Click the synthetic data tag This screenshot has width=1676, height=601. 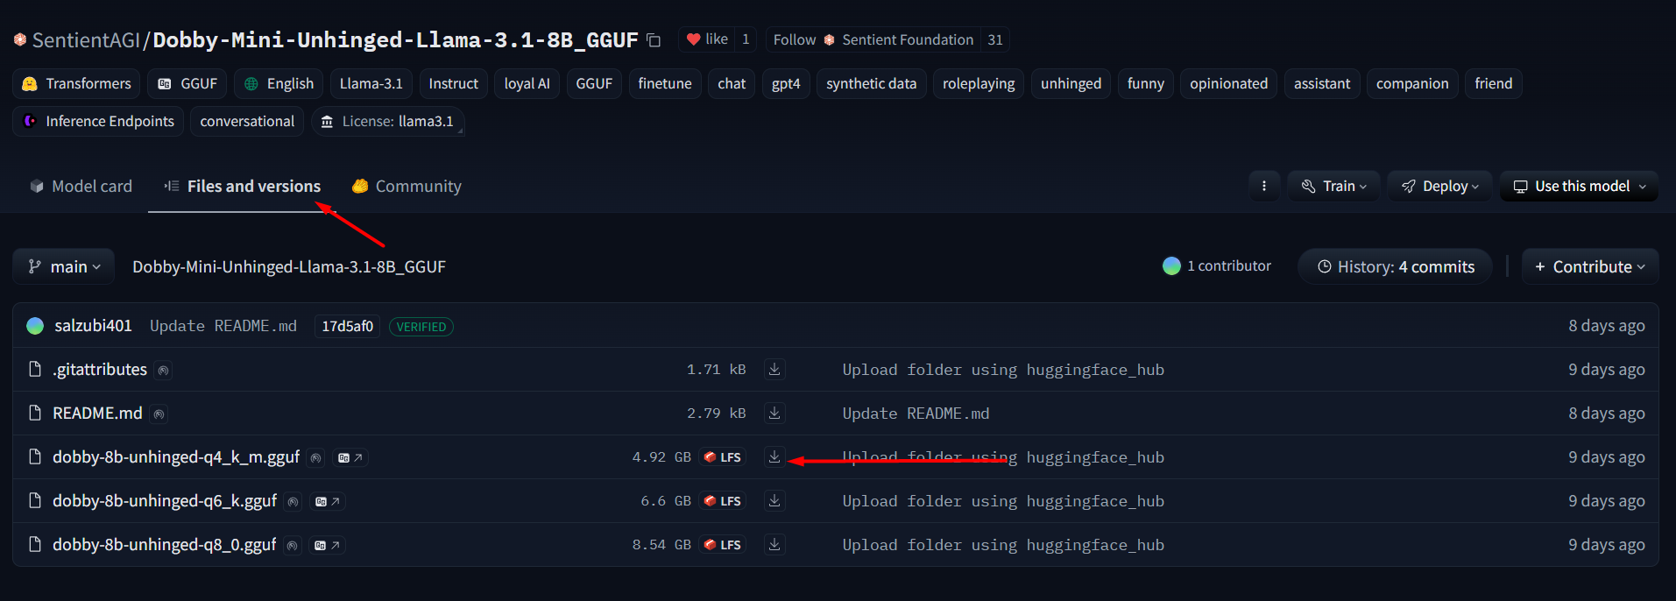click(x=871, y=83)
